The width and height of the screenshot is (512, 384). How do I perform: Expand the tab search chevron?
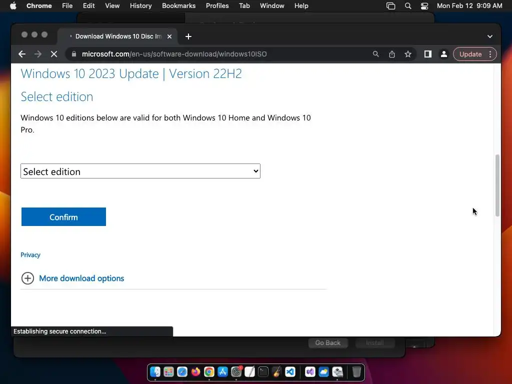(490, 36)
